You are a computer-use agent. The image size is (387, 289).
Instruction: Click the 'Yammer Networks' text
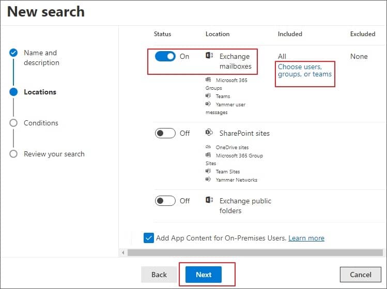(x=236, y=180)
